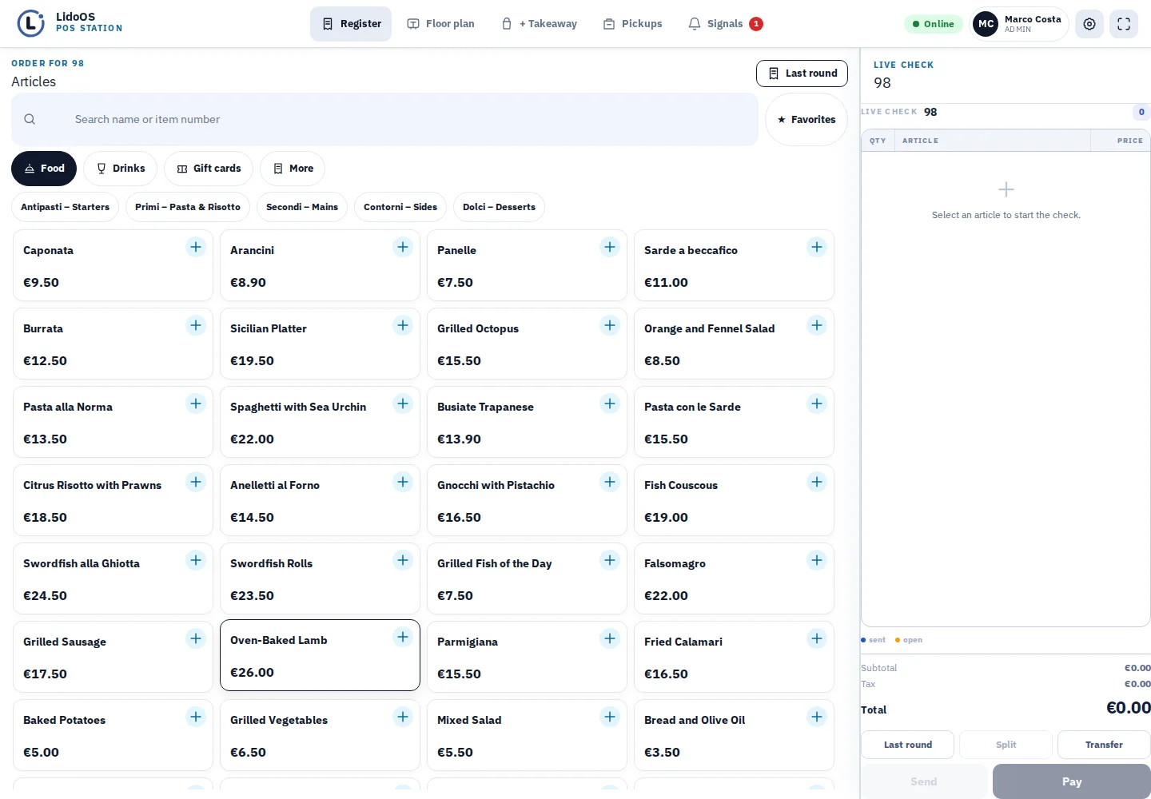Viewport: 1151px width, 799px height.
Task: Open the + Takeaway tab
Action: tap(539, 24)
